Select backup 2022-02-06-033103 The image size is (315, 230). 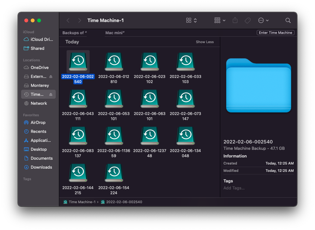pos(185,62)
